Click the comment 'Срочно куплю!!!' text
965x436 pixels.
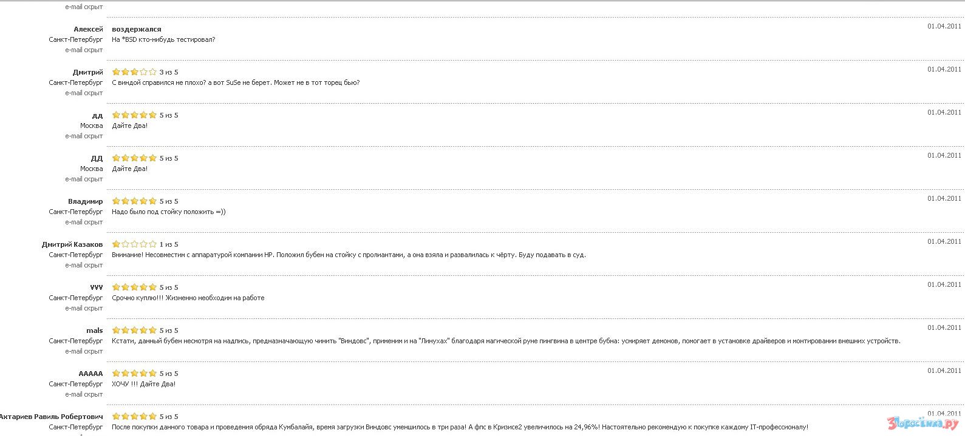click(x=188, y=298)
